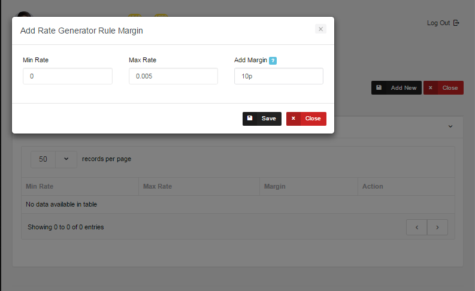The width and height of the screenshot is (475, 291).
Task: Go to the previous page of entries
Action: pyautogui.click(x=416, y=228)
